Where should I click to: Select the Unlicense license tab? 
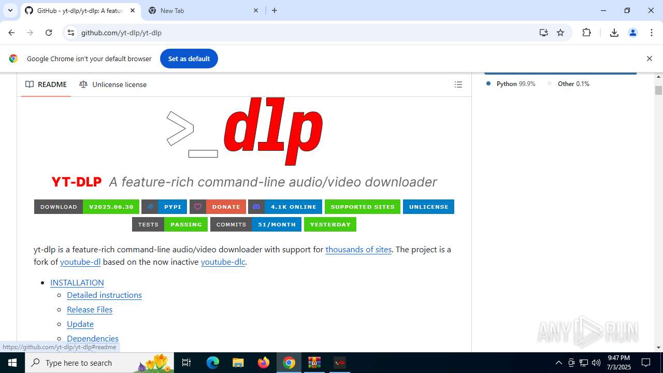pyautogui.click(x=113, y=84)
